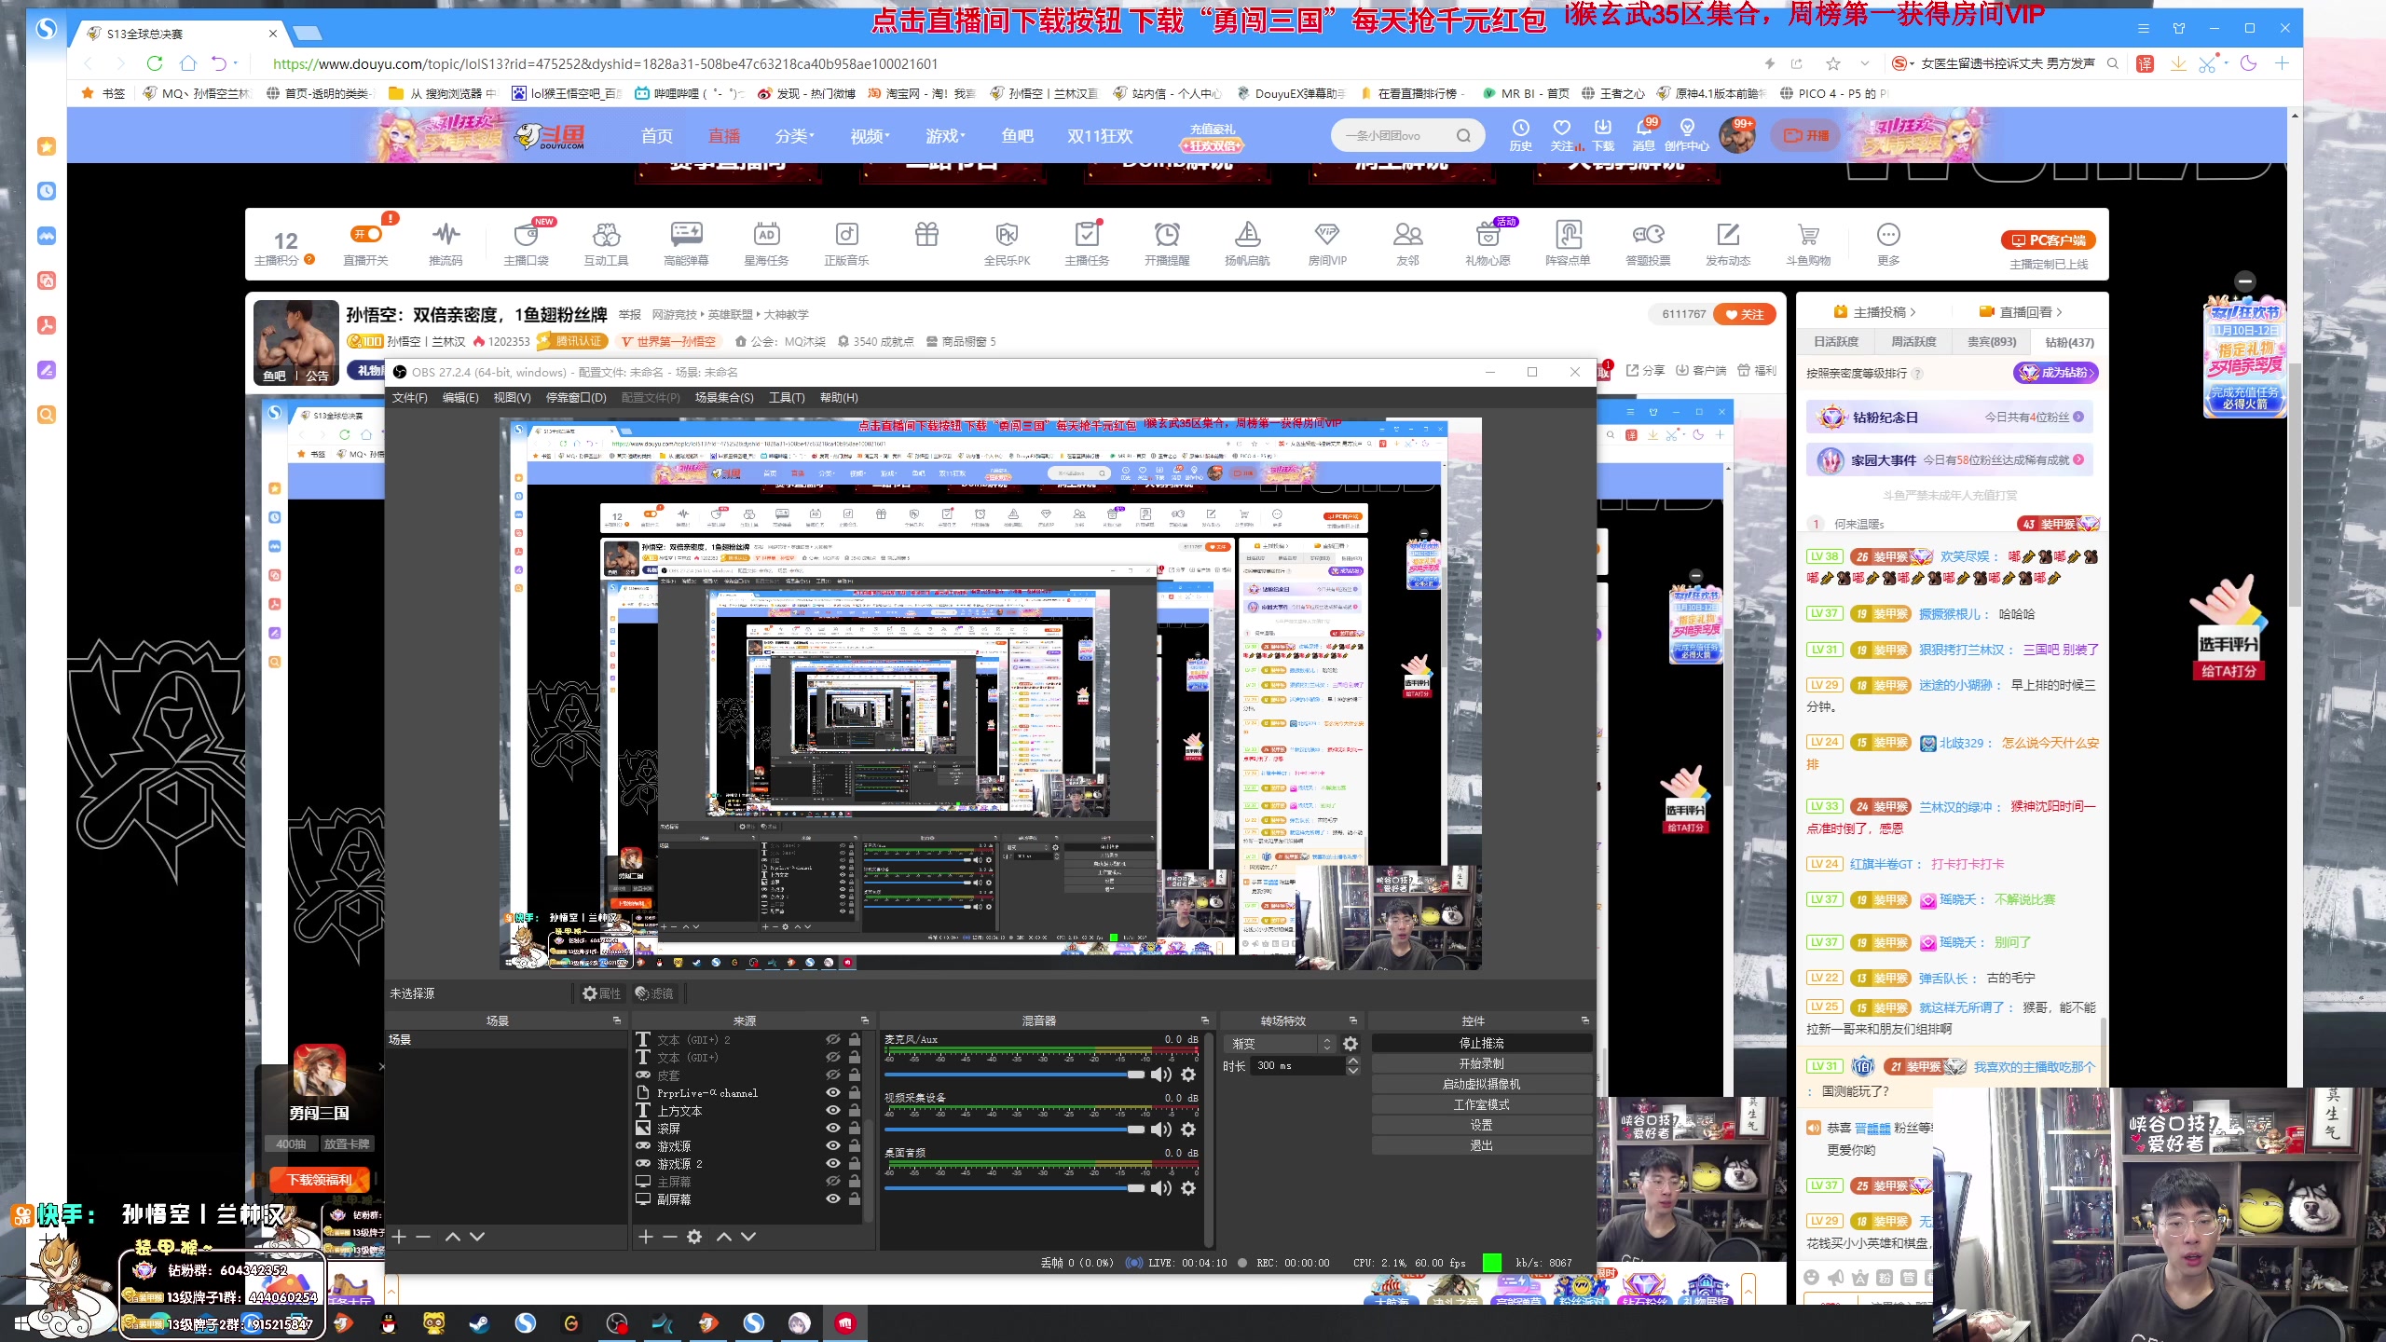Expand the 视频 navigation dropdown
The width and height of the screenshot is (2386, 1342).
pos(870,136)
